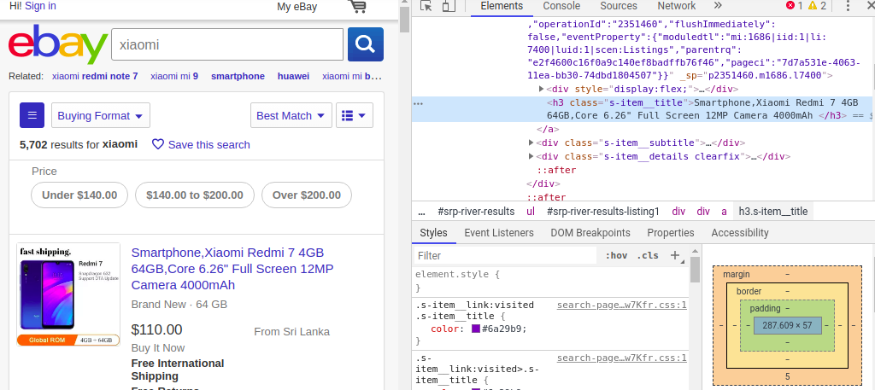Viewport: 875px width, 390px height.
Task: Click the purple #6a29b9 color swatch
Action: coord(476,329)
